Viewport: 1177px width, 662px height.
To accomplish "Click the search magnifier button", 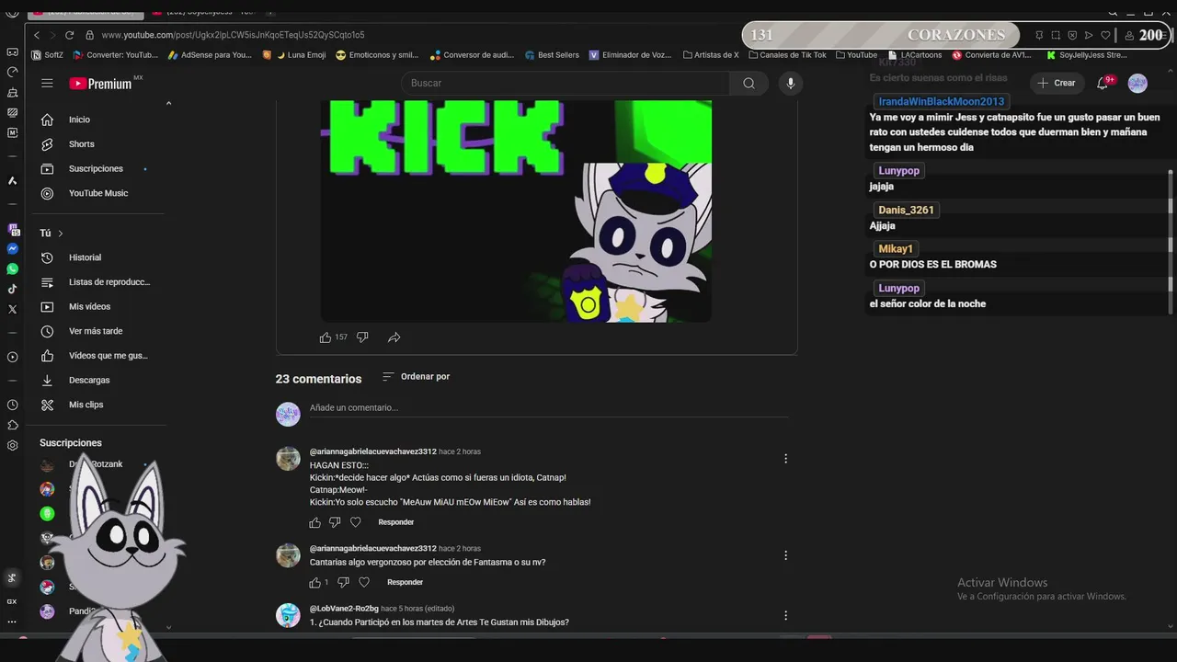I will coord(748,83).
